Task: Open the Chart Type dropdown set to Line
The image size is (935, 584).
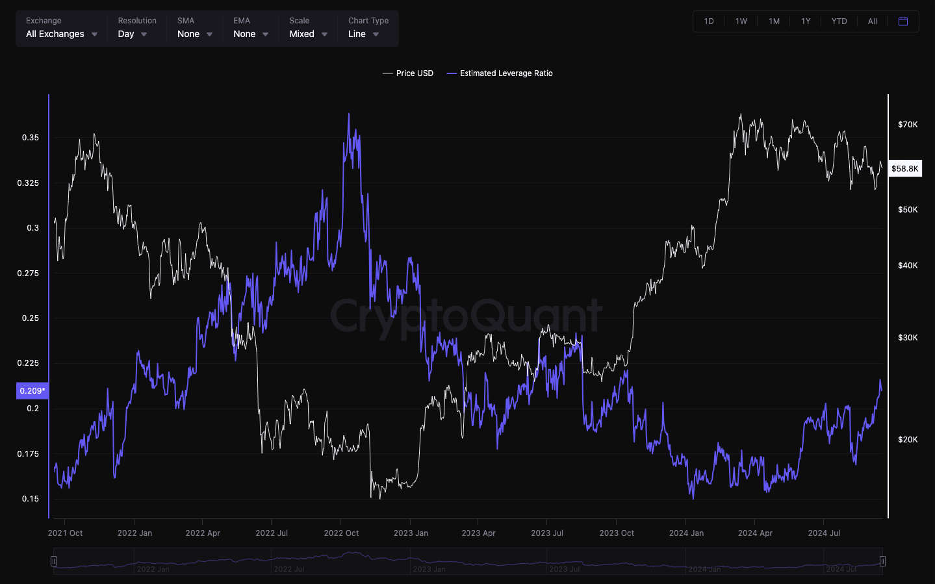Action: coord(368,28)
